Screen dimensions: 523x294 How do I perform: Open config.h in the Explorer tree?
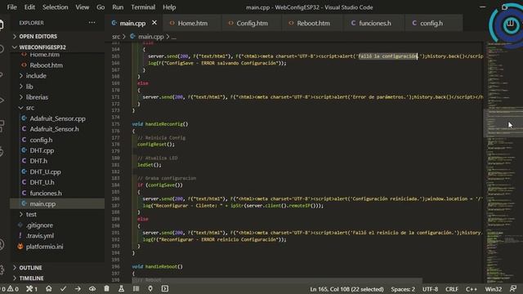coord(41,140)
